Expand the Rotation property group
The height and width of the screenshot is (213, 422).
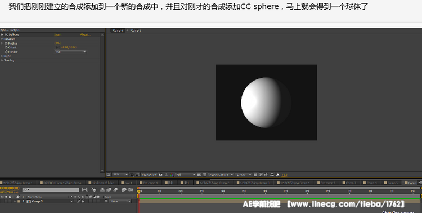tap(2, 39)
